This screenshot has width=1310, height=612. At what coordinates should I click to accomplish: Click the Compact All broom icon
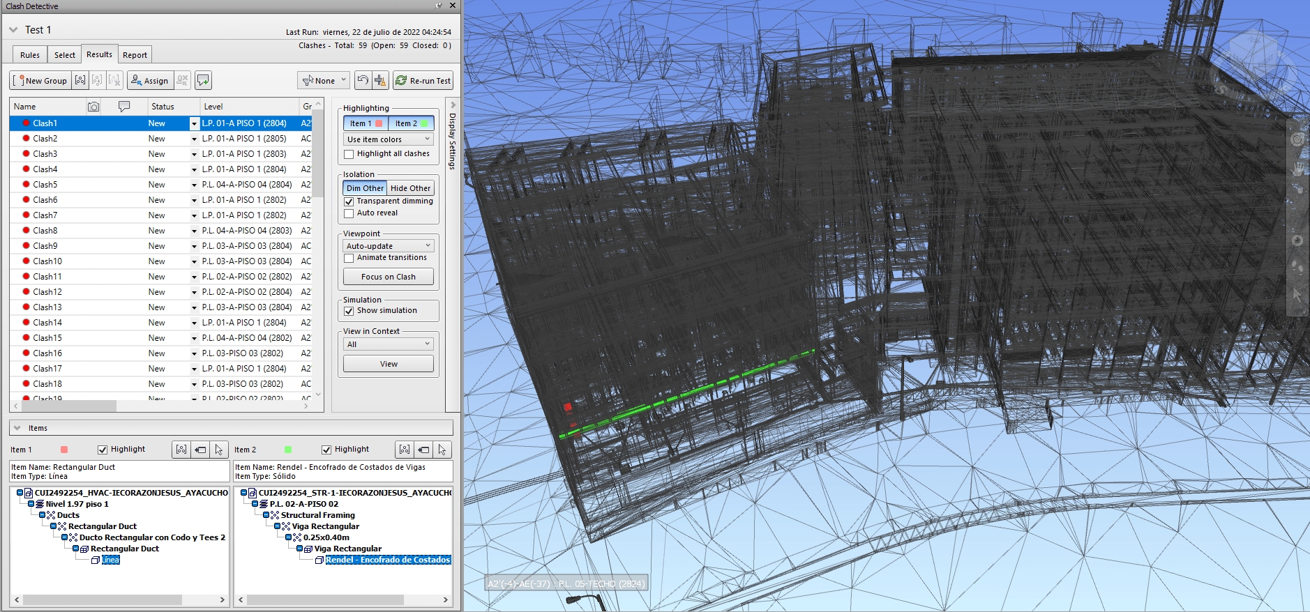(x=380, y=81)
